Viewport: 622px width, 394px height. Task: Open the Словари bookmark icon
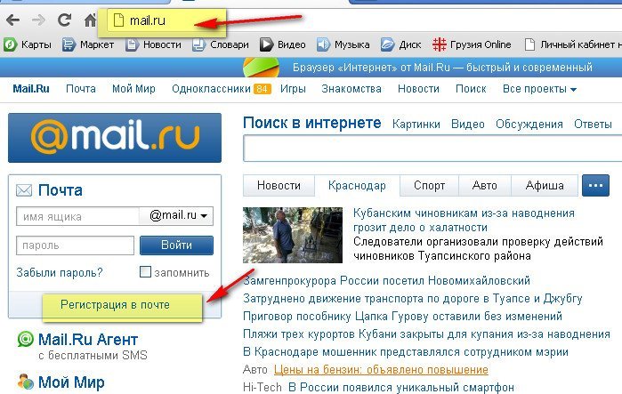[198, 44]
